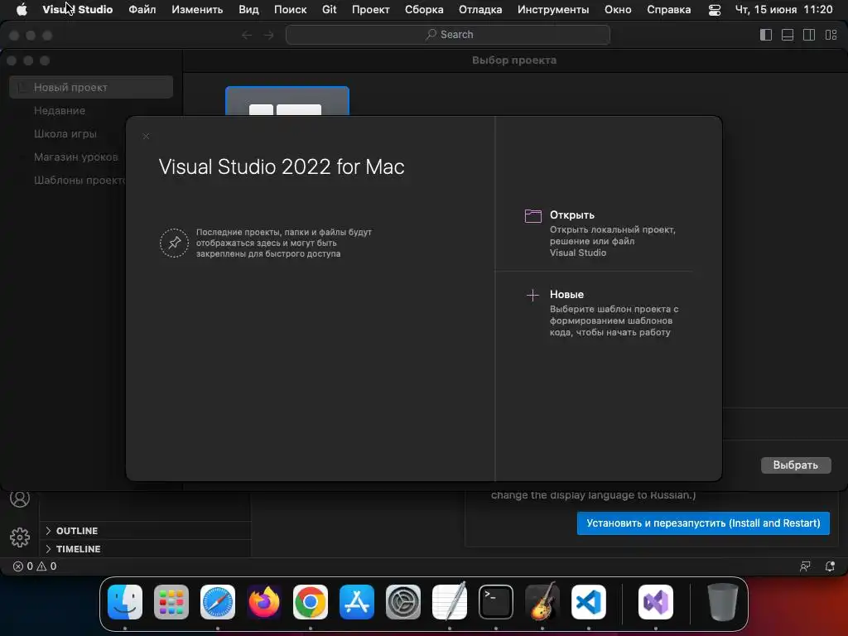Open TextEdit from the Dock
Image resolution: width=848 pixels, height=636 pixels.
pyautogui.click(x=450, y=601)
